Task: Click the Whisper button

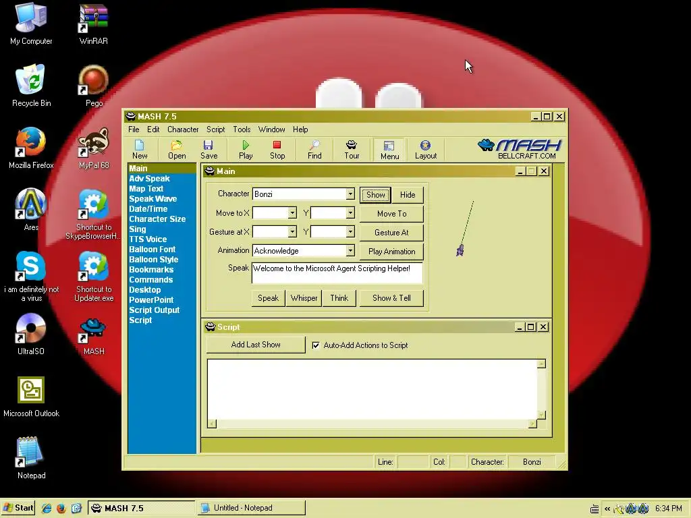Action: click(x=304, y=298)
